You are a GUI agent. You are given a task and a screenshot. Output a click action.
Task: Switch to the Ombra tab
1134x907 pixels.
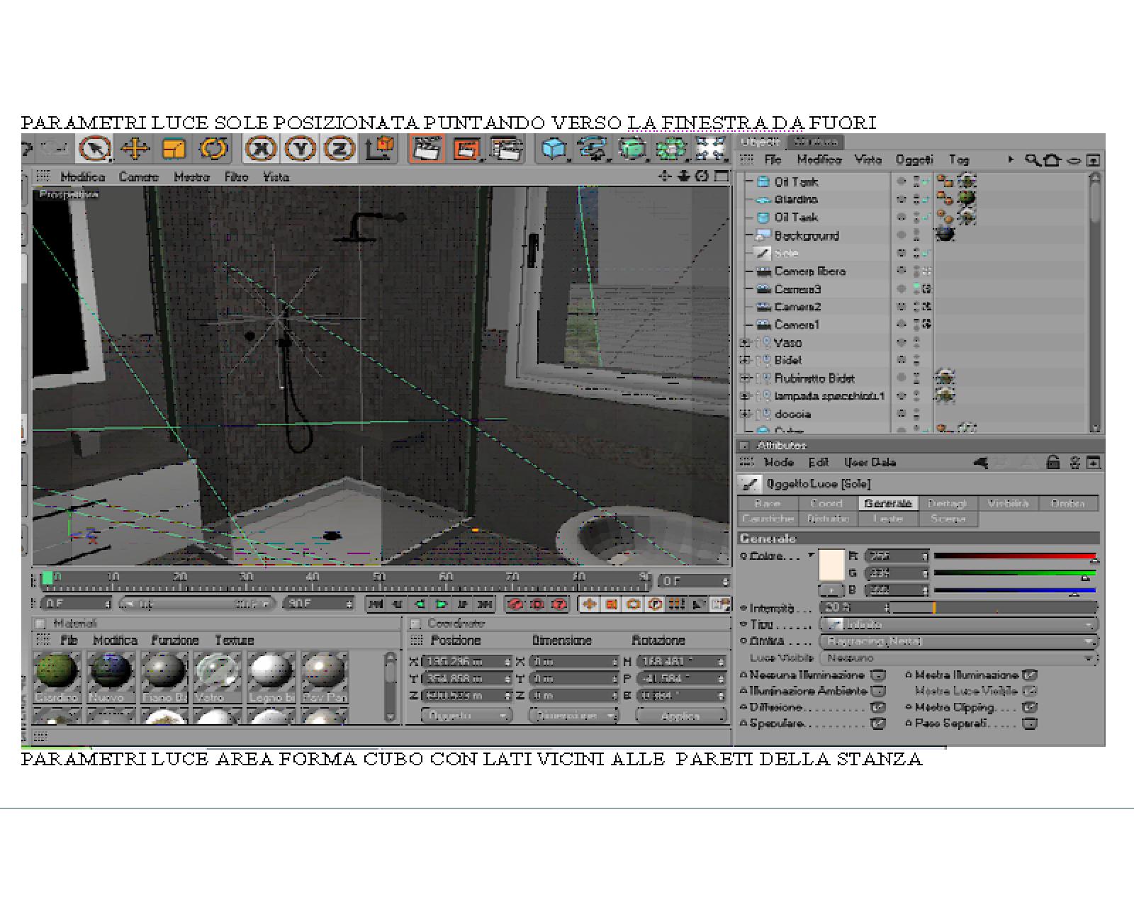point(1068,503)
